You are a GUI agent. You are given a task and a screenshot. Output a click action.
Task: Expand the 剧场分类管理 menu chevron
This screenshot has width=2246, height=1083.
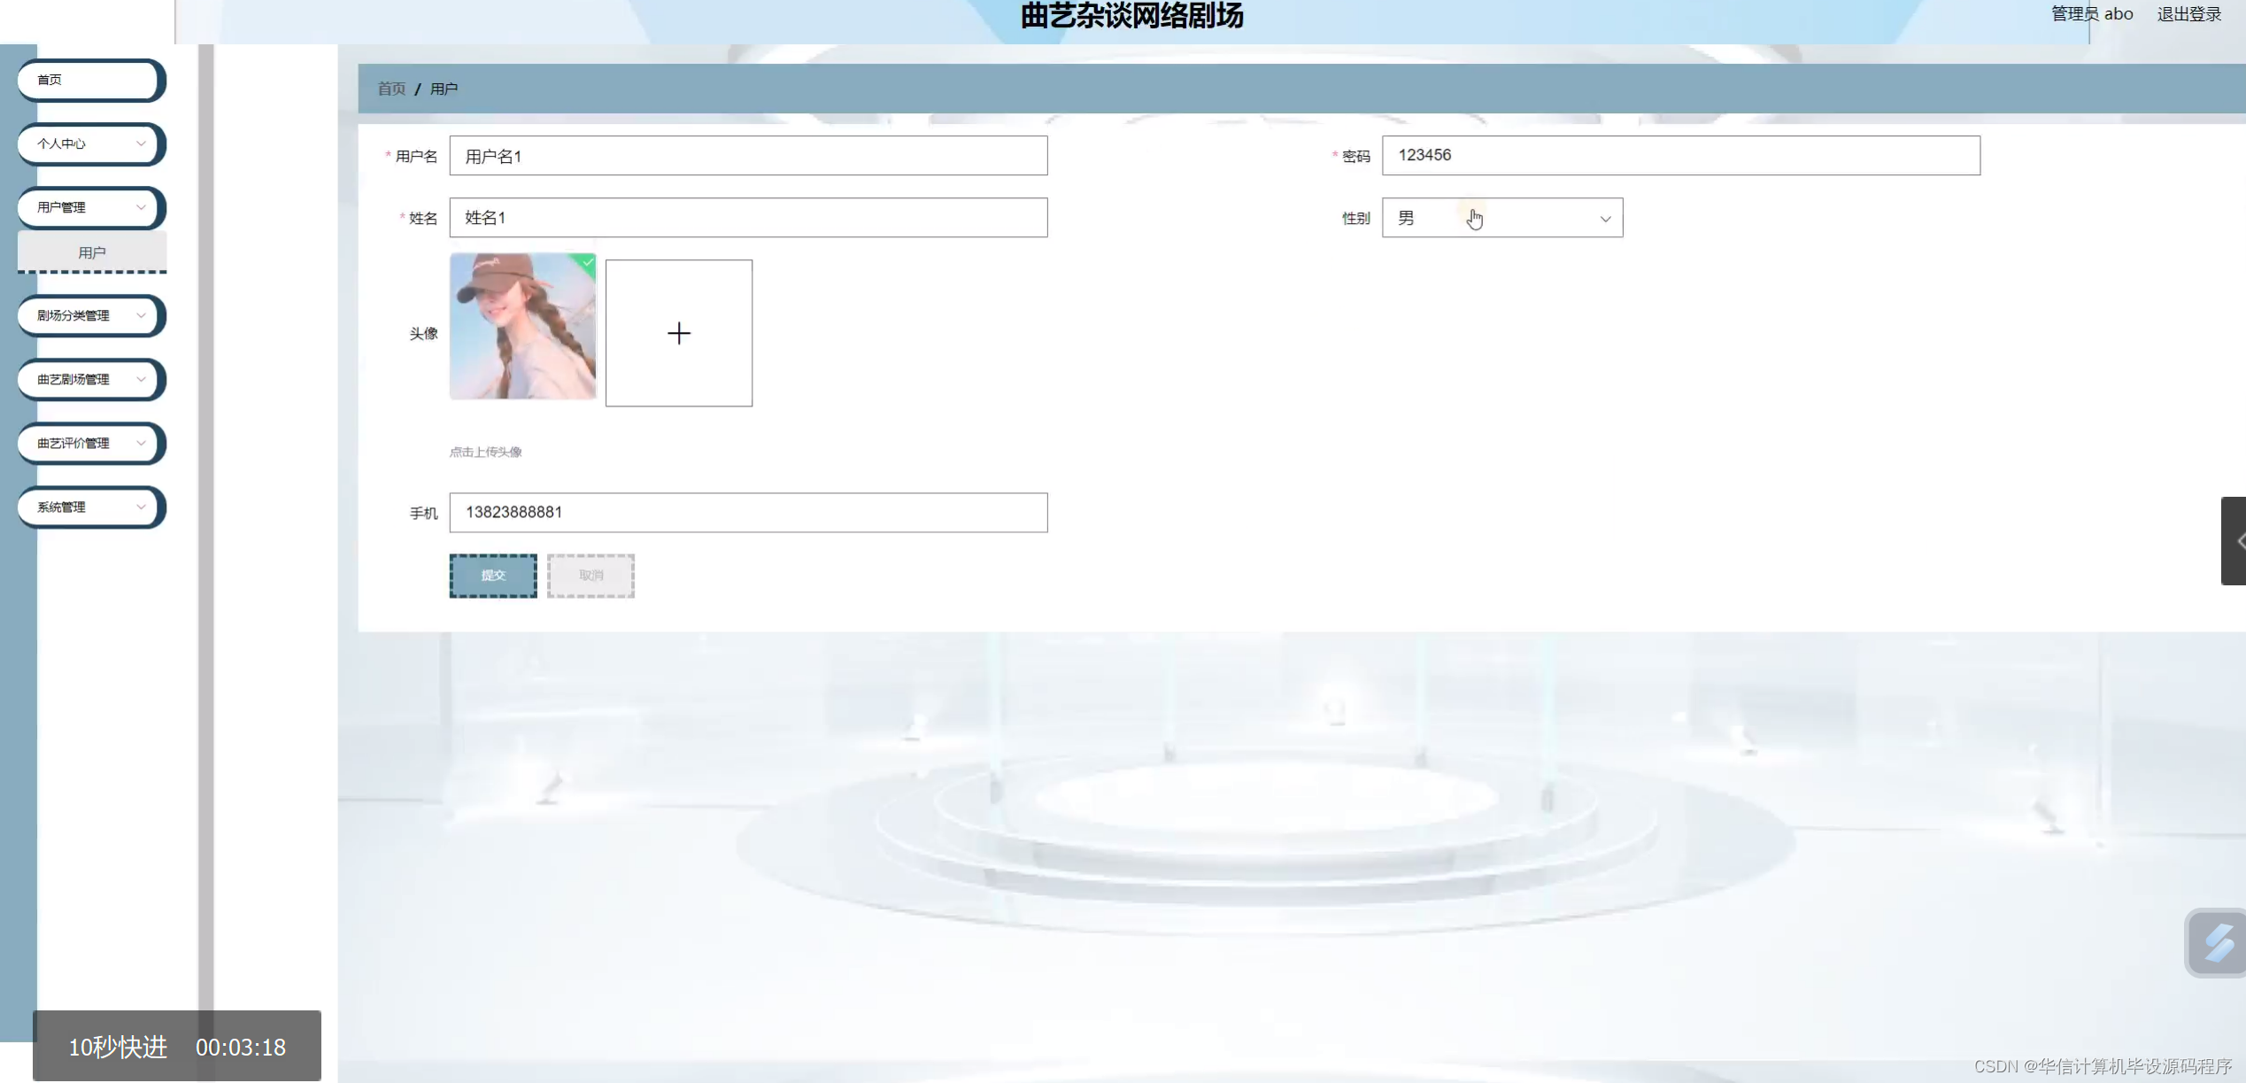pos(141,315)
